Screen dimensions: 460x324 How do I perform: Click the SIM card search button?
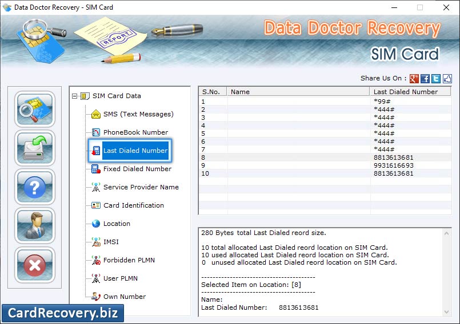(35, 109)
